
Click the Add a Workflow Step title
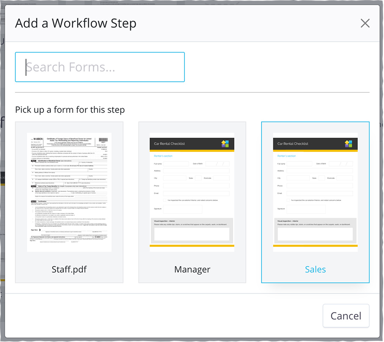click(76, 23)
